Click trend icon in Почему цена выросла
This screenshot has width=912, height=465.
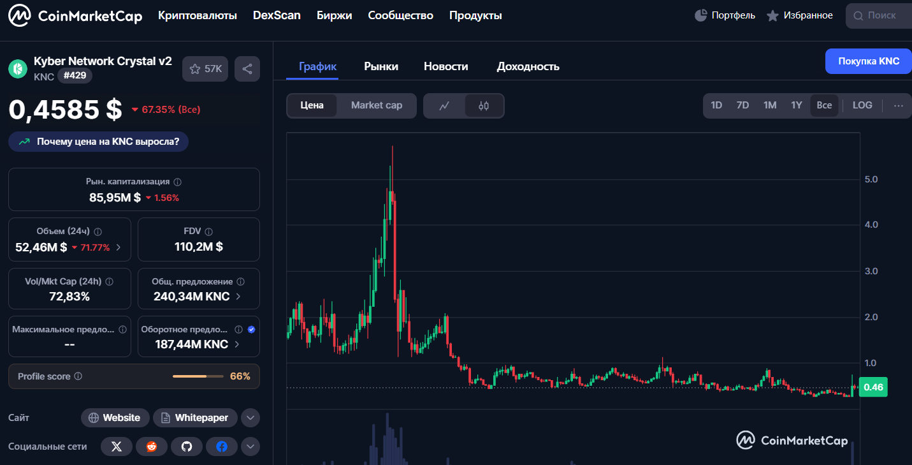pyautogui.click(x=24, y=142)
